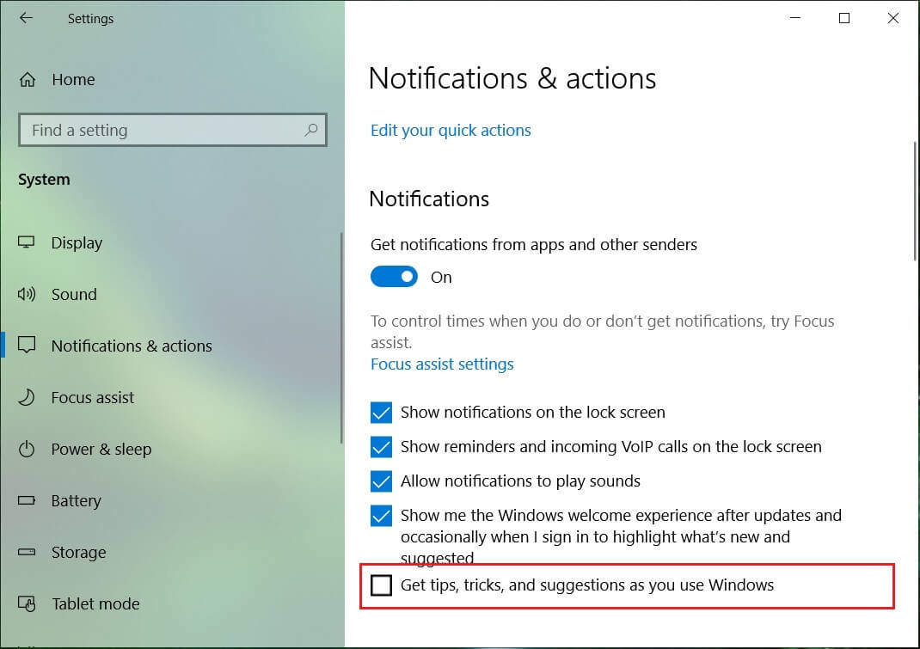Open Tablet mode settings
The width and height of the screenshot is (920, 649).
95,603
